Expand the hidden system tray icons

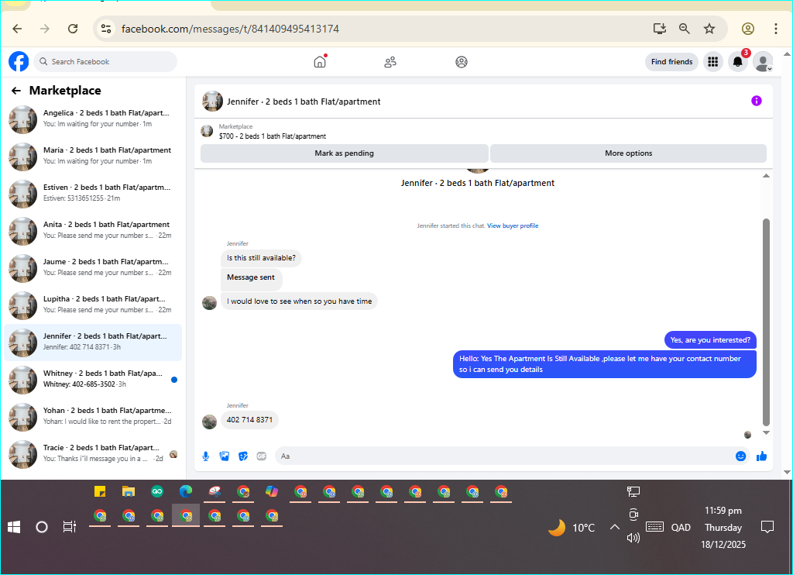click(x=614, y=528)
